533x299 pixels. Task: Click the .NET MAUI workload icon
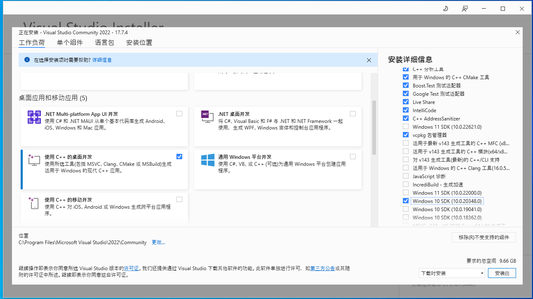(x=34, y=117)
